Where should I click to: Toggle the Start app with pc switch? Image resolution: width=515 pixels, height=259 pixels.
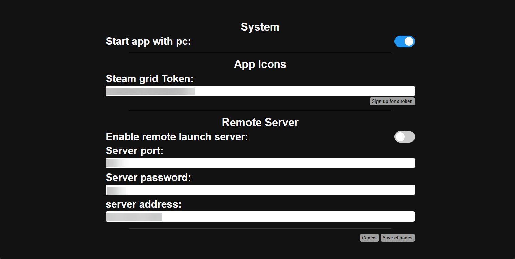point(404,41)
